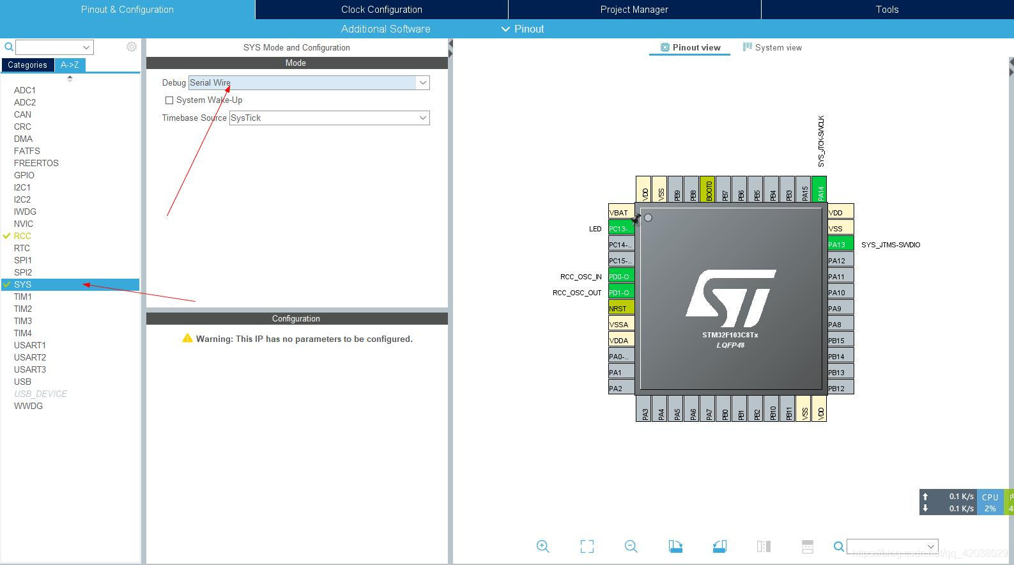Switch to the Clock Configuration tab
The image size is (1014, 565).
(381, 10)
